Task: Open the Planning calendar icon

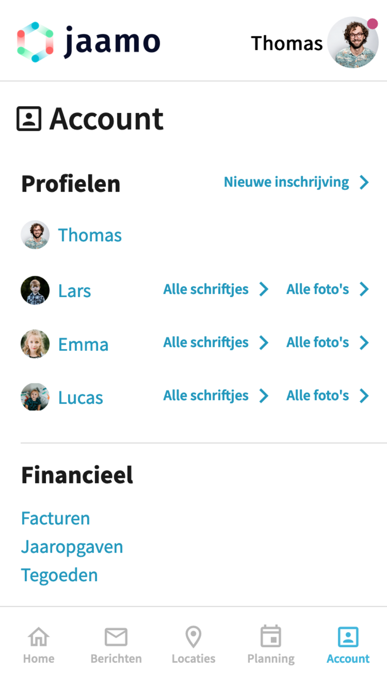Action: pyautogui.click(x=271, y=637)
